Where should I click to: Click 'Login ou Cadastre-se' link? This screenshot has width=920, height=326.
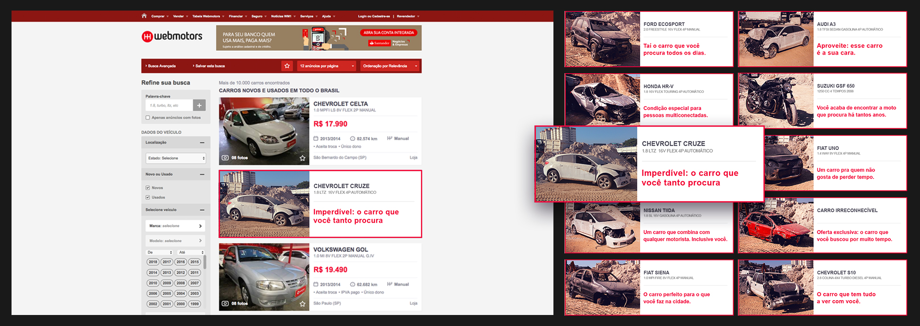(374, 16)
